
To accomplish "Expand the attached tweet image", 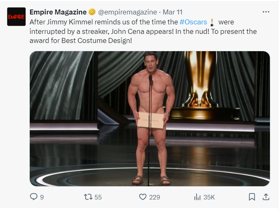I will [x=150, y=119].
